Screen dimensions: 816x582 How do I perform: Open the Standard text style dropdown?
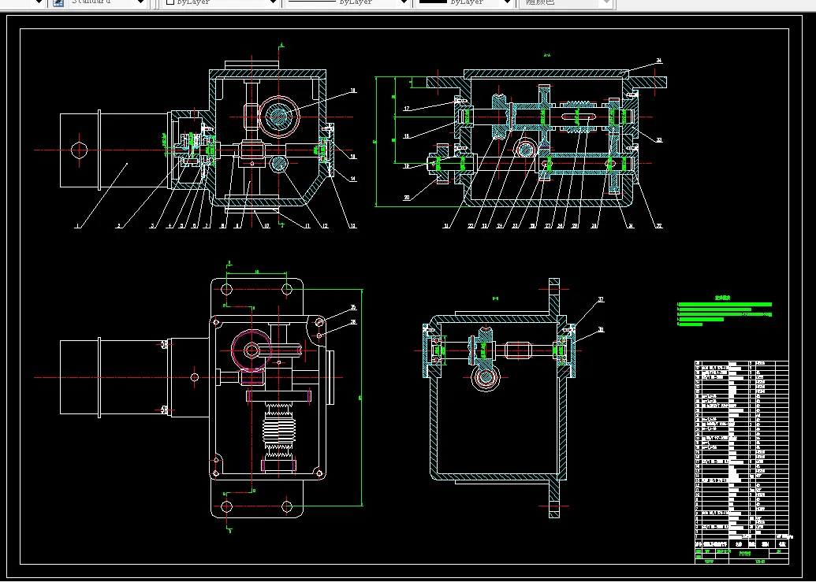click(140, 2)
